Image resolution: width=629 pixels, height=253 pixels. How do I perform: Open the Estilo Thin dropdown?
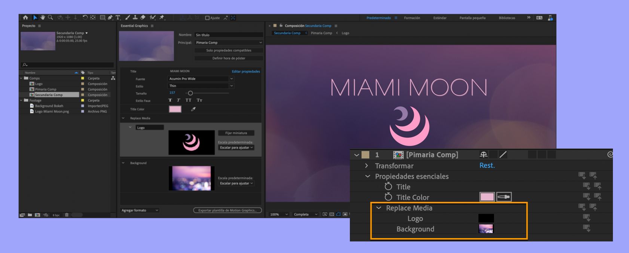(x=201, y=86)
